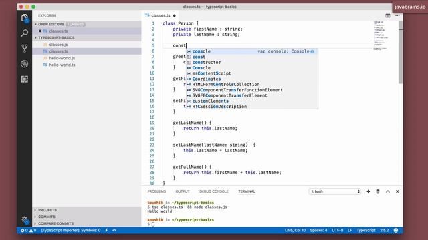The height and width of the screenshot is (240, 428).
Task: Open hello-world.ts file in explorer
Action: click(87, 65)
